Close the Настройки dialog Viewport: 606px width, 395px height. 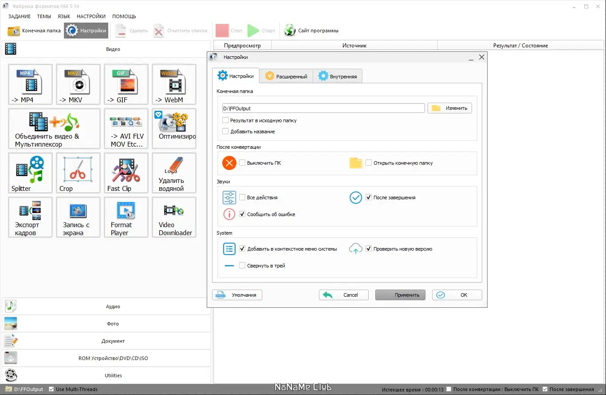(482, 57)
